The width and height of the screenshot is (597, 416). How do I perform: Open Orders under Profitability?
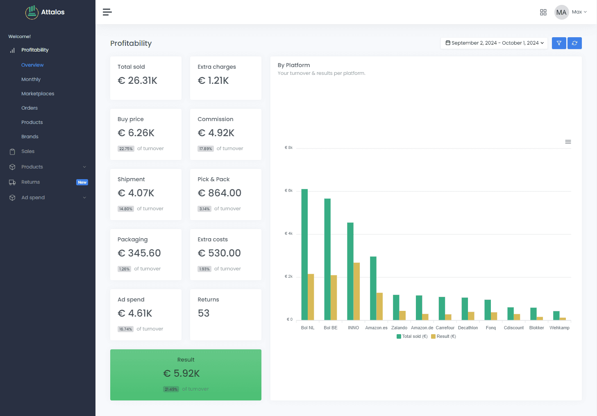pos(30,108)
